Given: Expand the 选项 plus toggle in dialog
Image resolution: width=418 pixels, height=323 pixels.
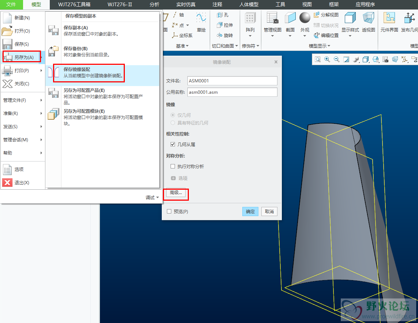Looking at the screenshot, I should point(173,178).
